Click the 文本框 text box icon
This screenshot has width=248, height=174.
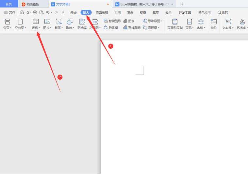[x=228, y=22]
